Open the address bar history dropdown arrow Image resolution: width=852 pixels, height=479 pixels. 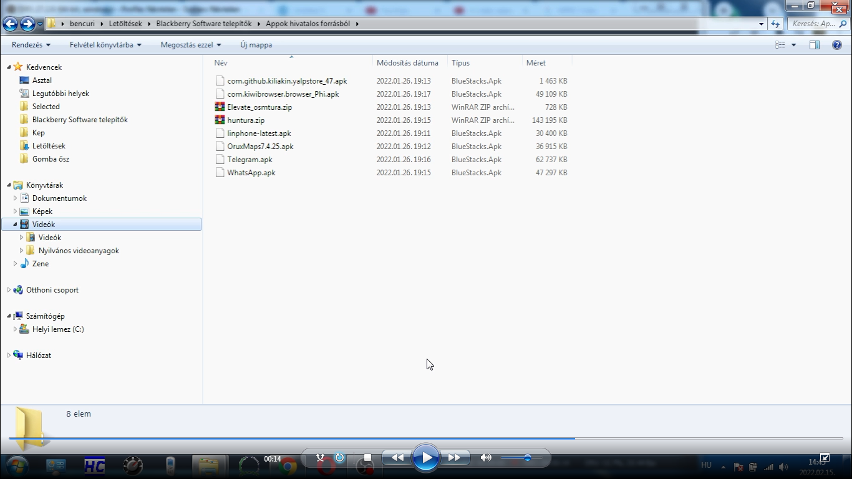point(761,24)
